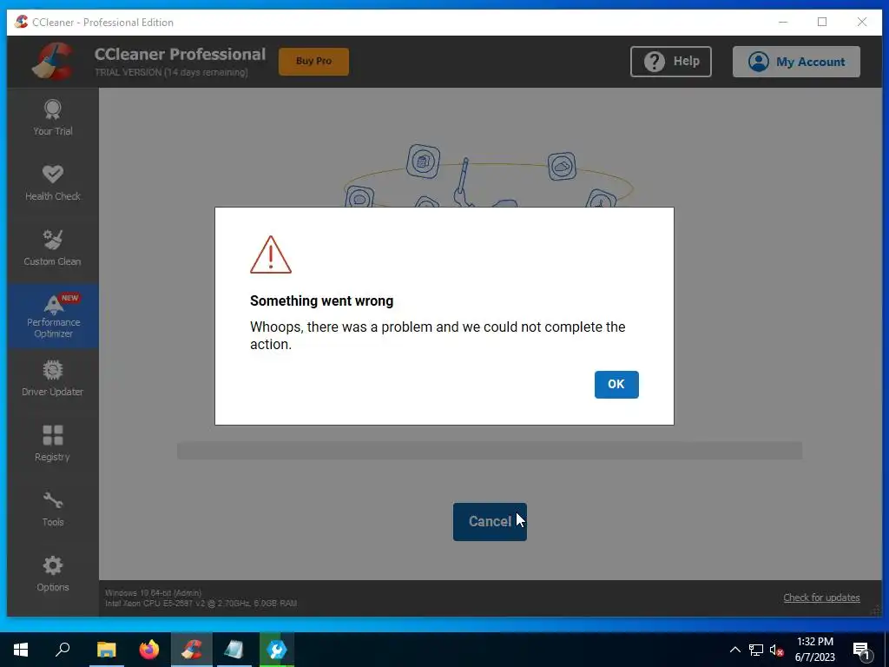Close the CCleaner window
The width and height of the screenshot is (889, 667).
point(862,22)
